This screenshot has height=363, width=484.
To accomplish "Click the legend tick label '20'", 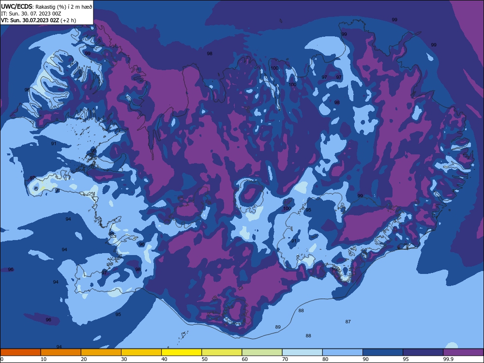I will (84, 359).
